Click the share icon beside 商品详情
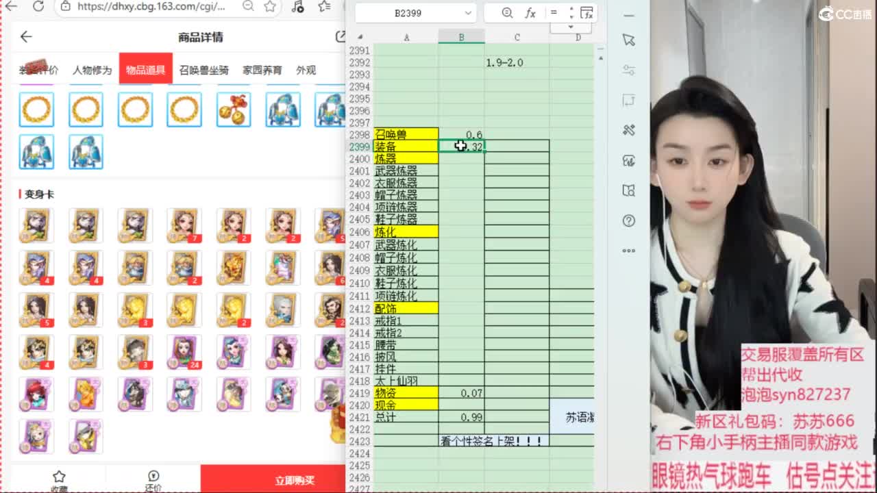 341,37
